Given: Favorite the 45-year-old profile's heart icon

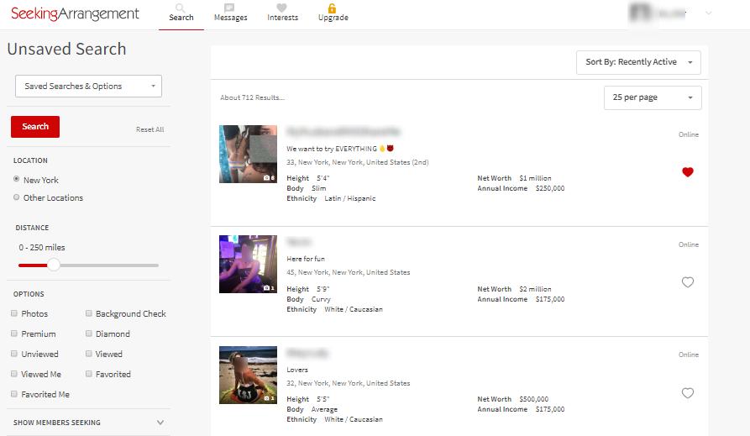Looking at the screenshot, I should coord(688,282).
